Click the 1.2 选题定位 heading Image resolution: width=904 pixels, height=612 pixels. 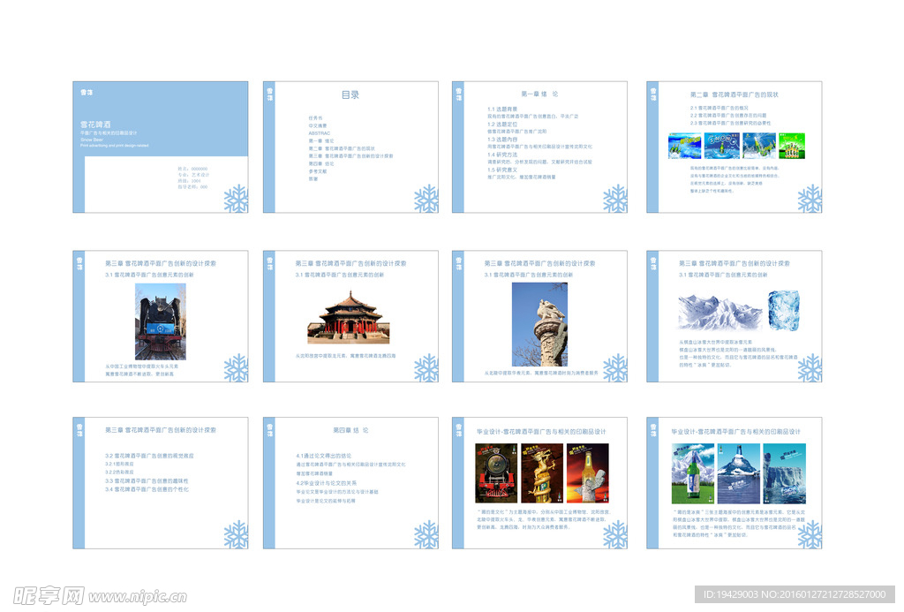[502, 124]
